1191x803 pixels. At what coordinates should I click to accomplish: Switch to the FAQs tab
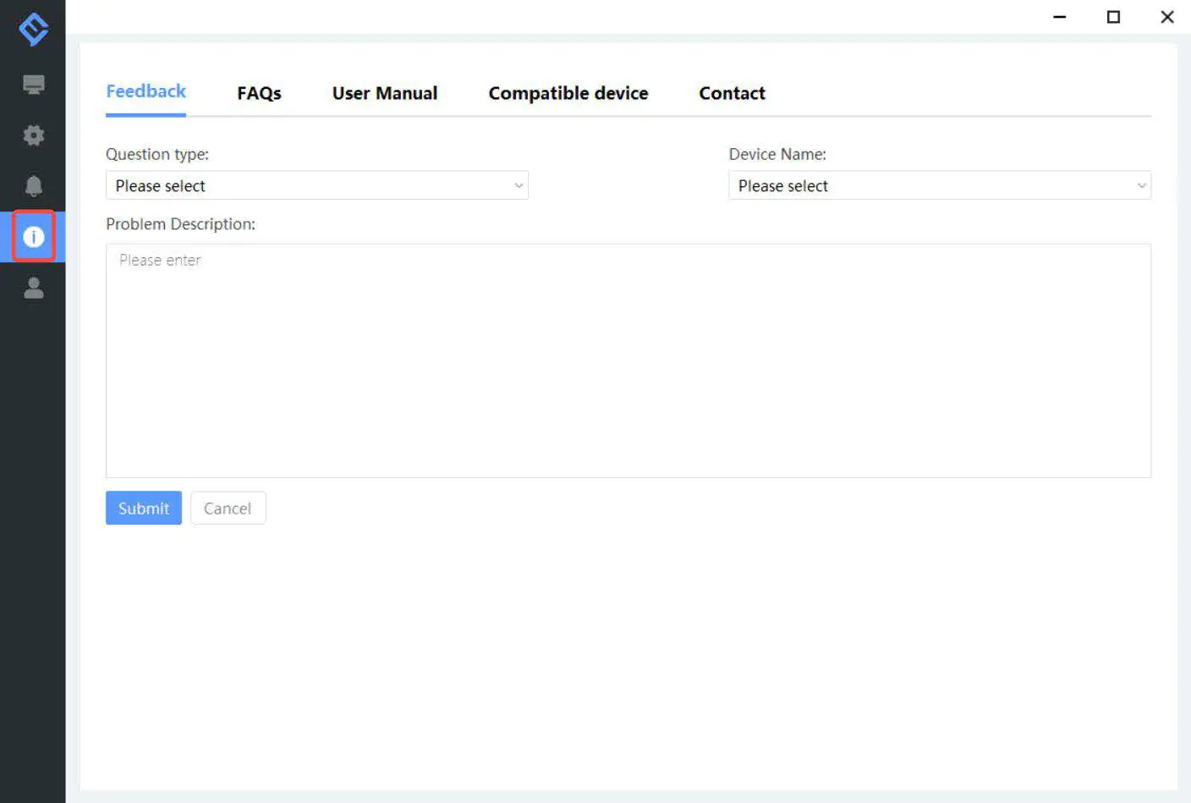click(259, 93)
